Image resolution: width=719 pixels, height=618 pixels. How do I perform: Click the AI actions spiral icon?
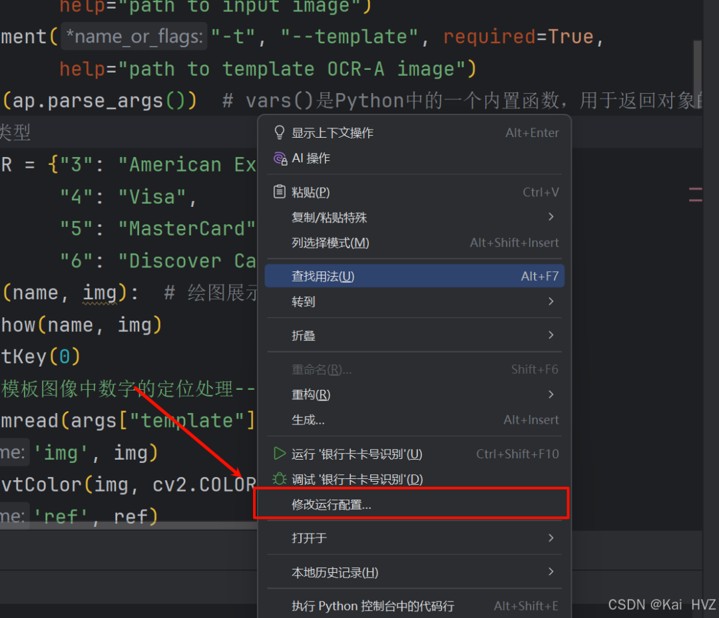(280, 158)
